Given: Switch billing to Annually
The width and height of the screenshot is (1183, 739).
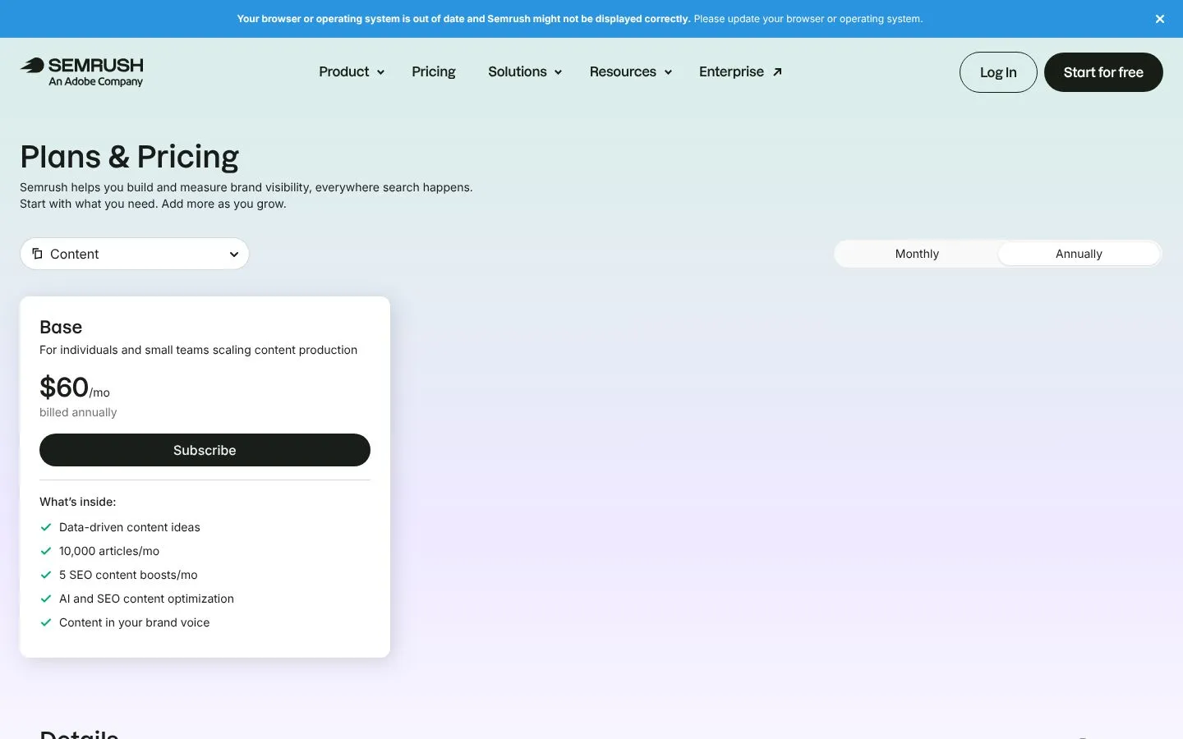Looking at the screenshot, I should (x=1079, y=254).
